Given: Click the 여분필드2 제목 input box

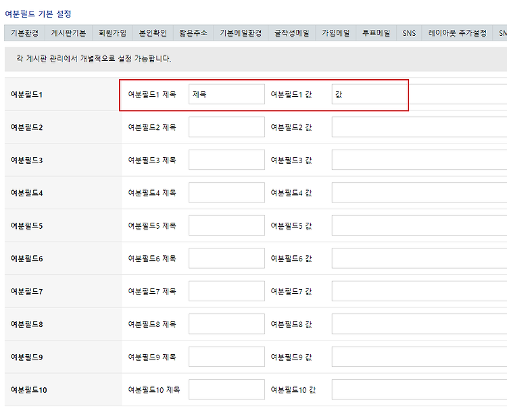Looking at the screenshot, I should 226,127.
